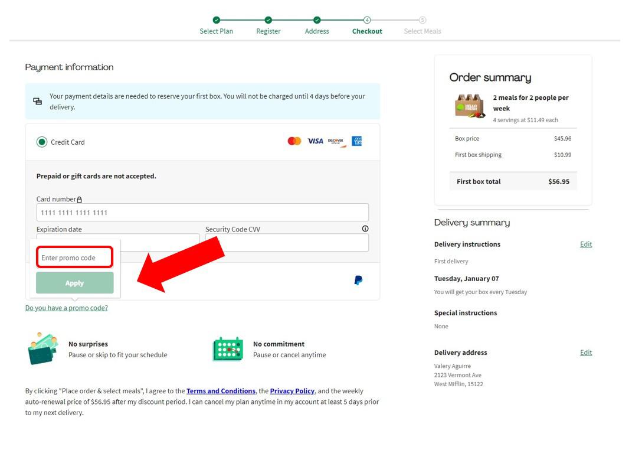Open the 'Do you have a promo code?' link

67,308
